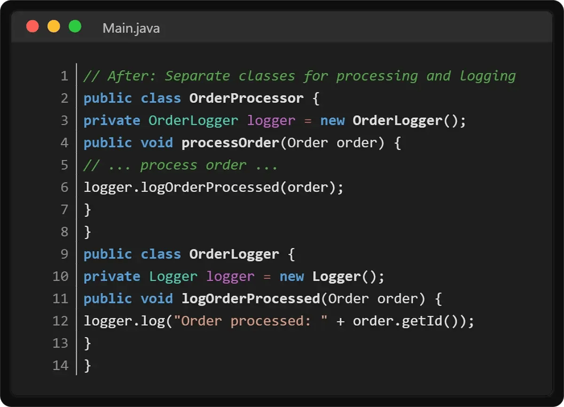Click line number 14 in gutter
This screenshot has height=407, width=564.
tap(61, 366)
